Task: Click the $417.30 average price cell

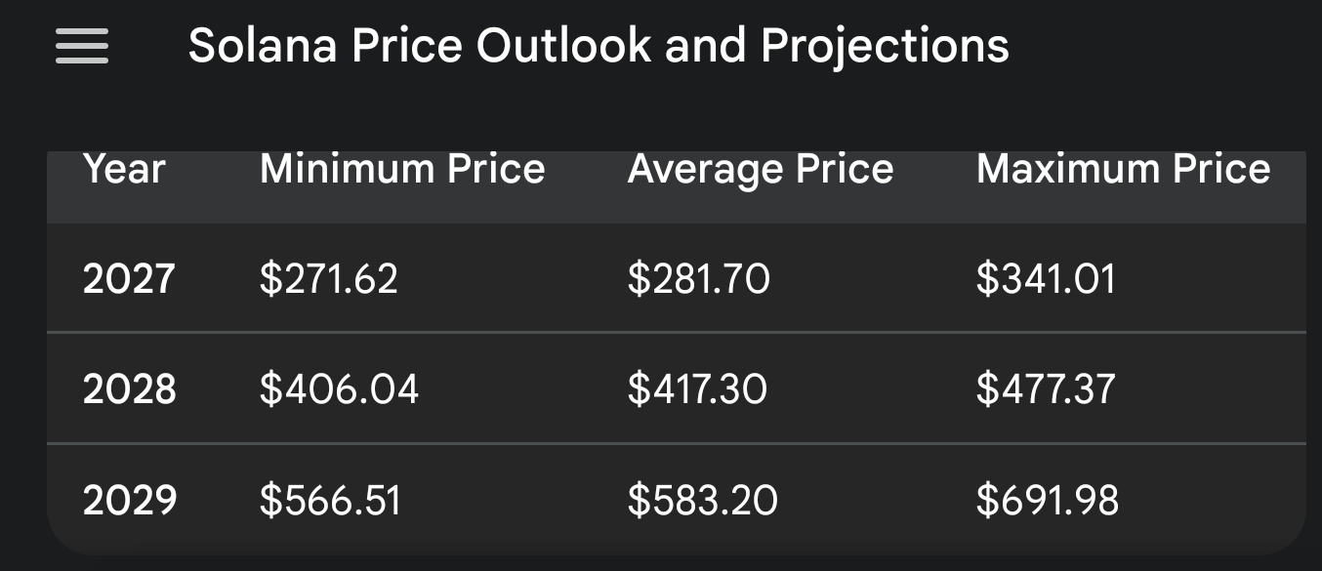Action: coord(697,389)
